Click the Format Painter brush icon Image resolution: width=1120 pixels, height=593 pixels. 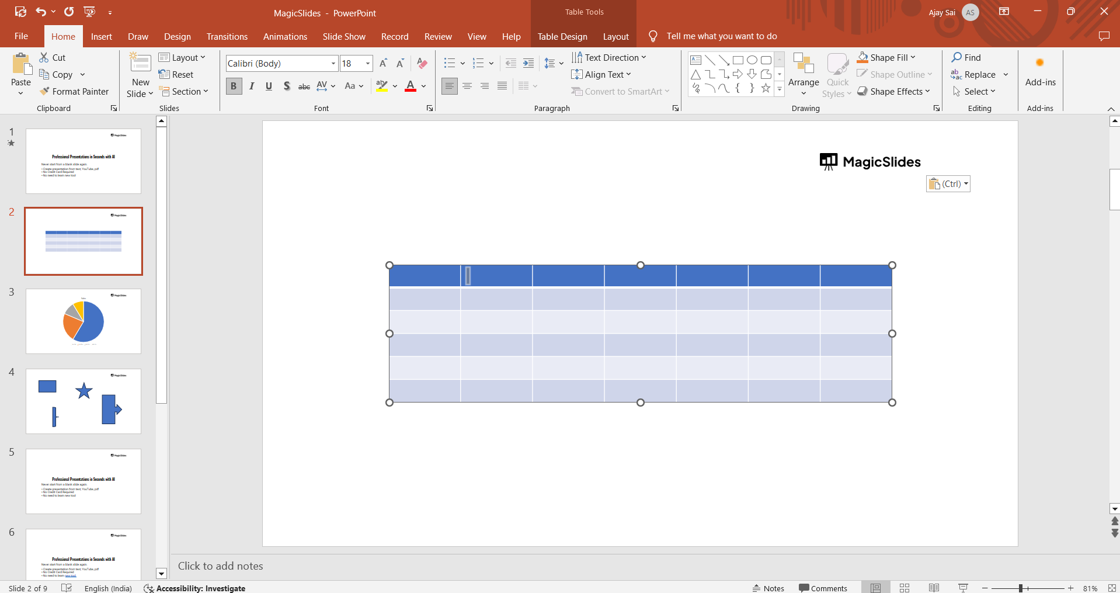pos(44,92)
